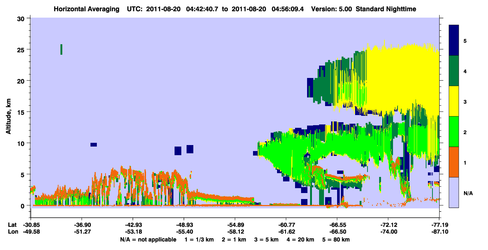The height and width of the screenshot is (250, 488).
Task: Click the orange level 1 legend swatch
Action: (454, 162)
